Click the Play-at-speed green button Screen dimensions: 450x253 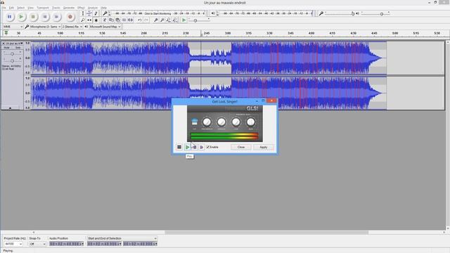click(184, 20)
